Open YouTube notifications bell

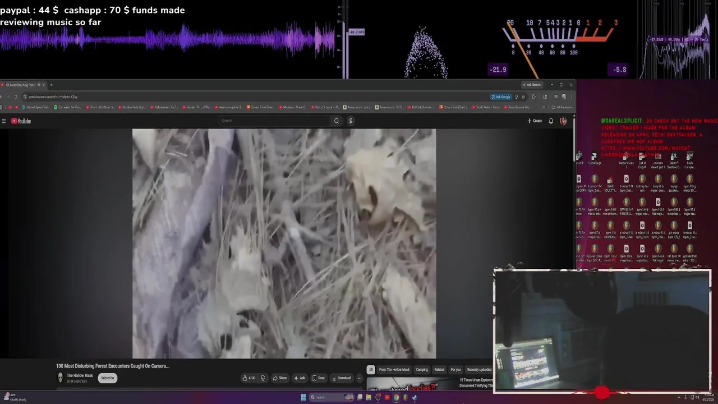(x=551, y=121)
